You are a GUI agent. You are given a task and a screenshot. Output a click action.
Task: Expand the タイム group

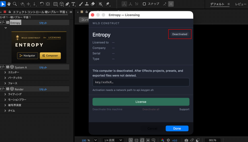point(5,111)
